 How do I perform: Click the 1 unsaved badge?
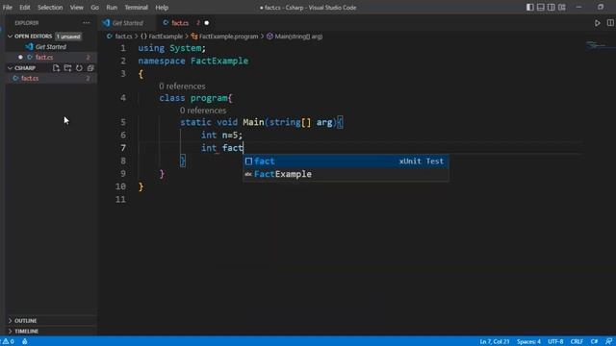(68, 37)
